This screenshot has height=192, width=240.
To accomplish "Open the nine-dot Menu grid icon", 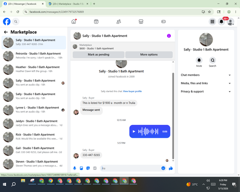I will pos(212,22).
